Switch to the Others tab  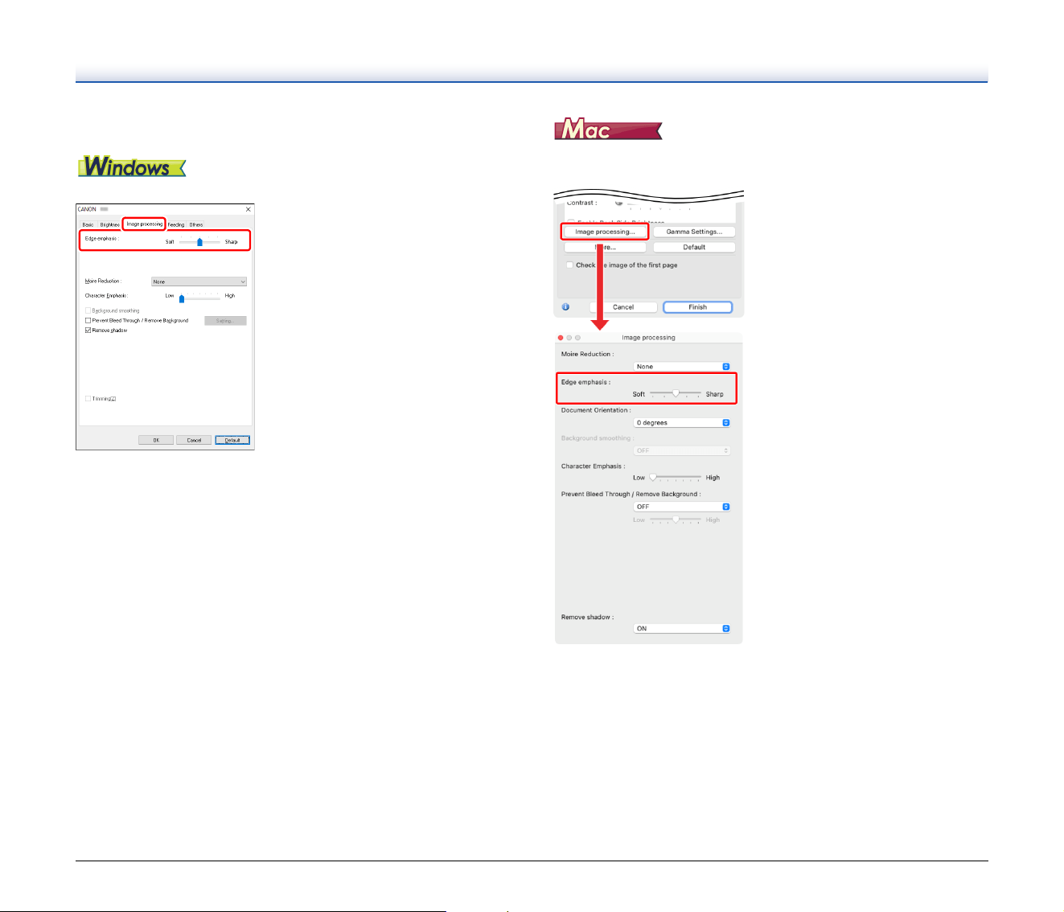[x=196, y=224]
